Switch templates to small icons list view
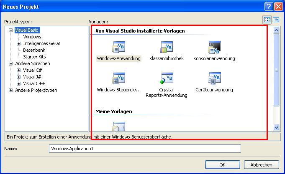285x174 pixels. pyautogui.click(x=276, y=20)
